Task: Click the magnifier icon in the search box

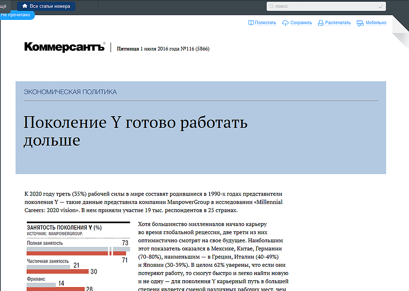Action: coord(271,6)
